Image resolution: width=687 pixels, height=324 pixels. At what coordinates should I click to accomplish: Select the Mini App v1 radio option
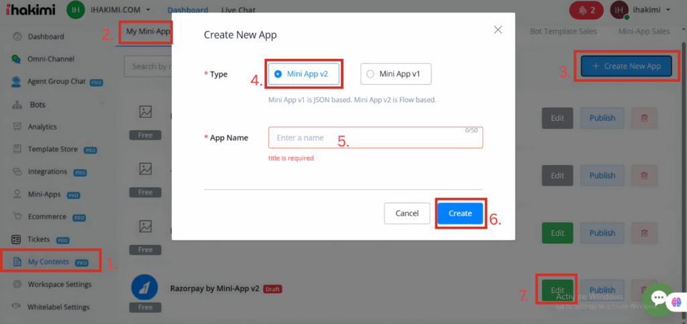pyautogui.click(x=370, y=74)
